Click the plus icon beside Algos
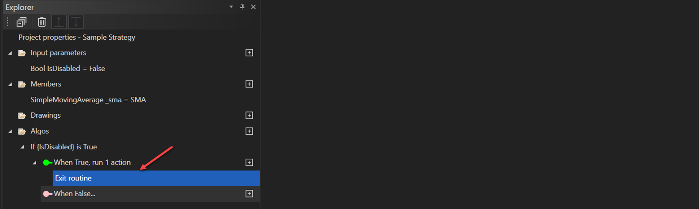This screenshot has height=209, width=699. tap(249, 131)
